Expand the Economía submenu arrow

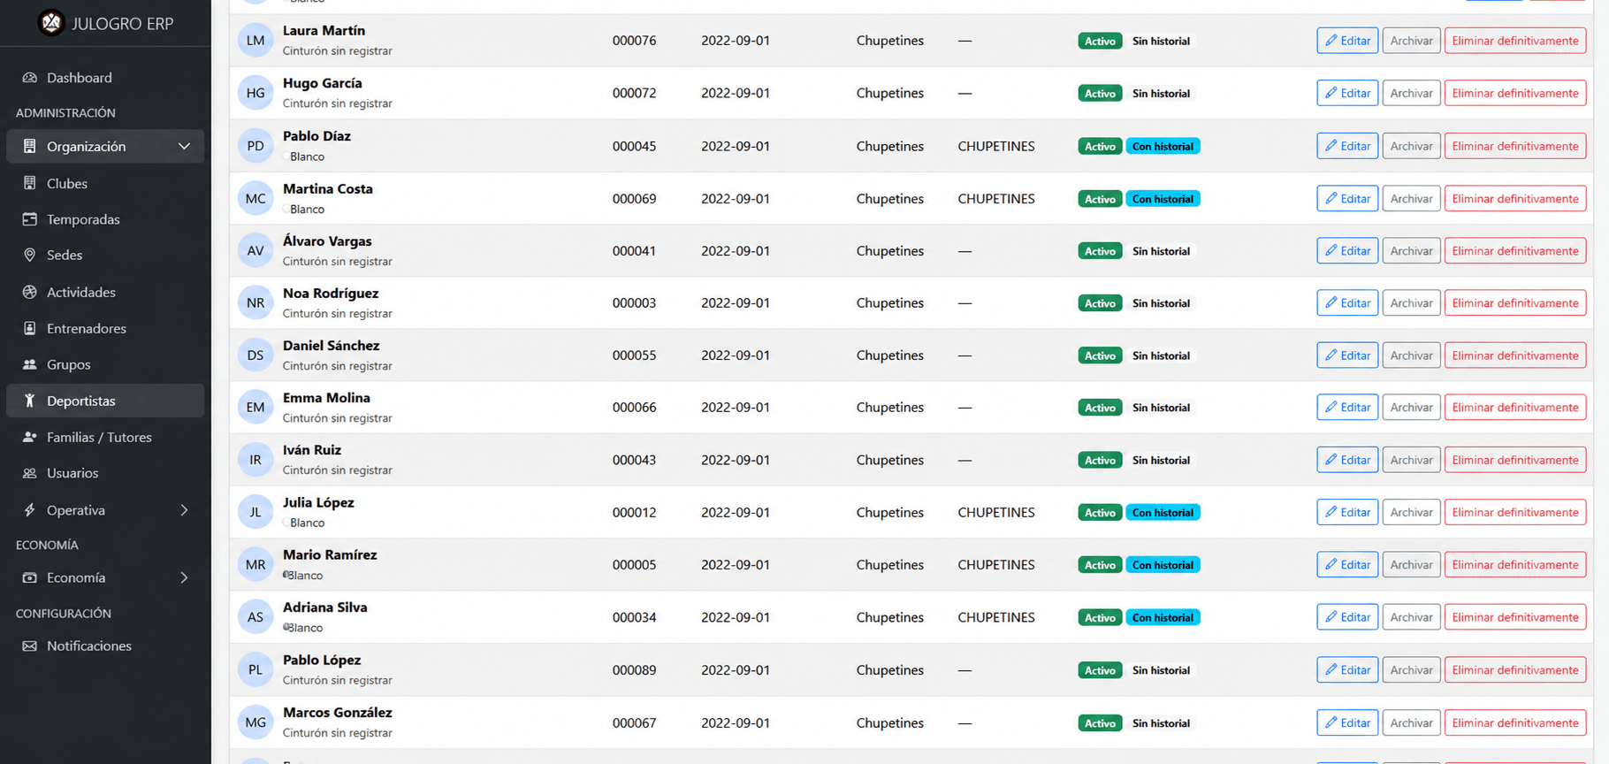click(184, 577)
